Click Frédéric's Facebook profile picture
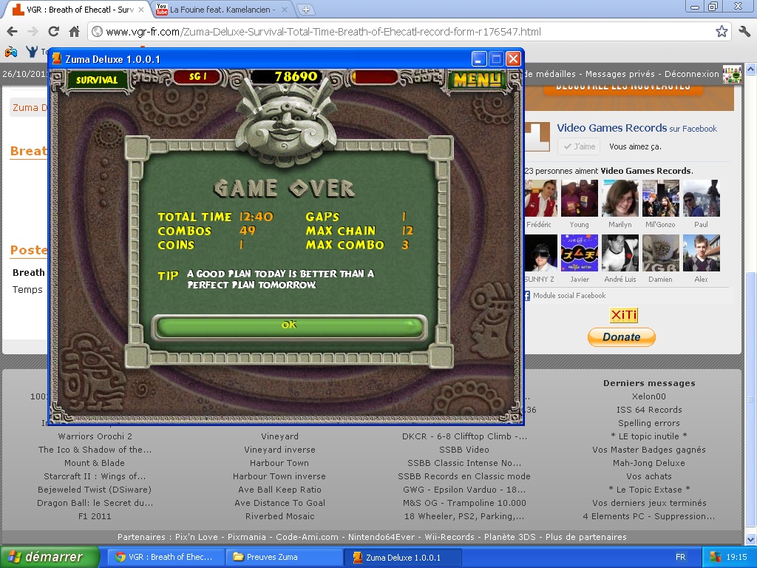Viewport: 757px width, 568px height. [539, 198]
